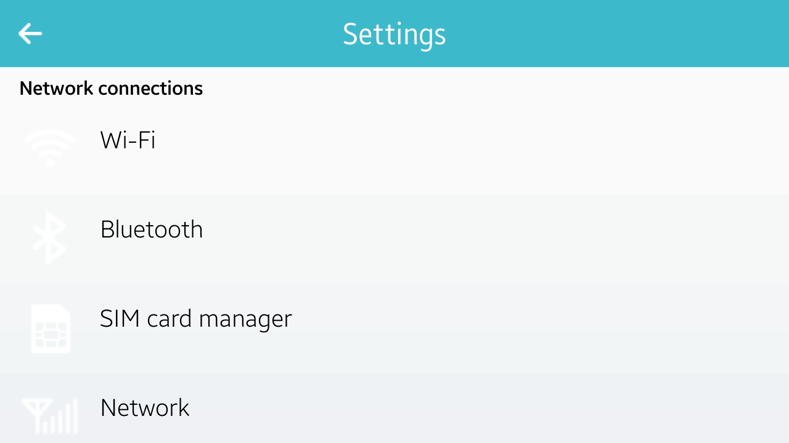The height and width of the screenshot is (443, 789).
Task: Open the SIM card manager label
Action: click(195, 319)
